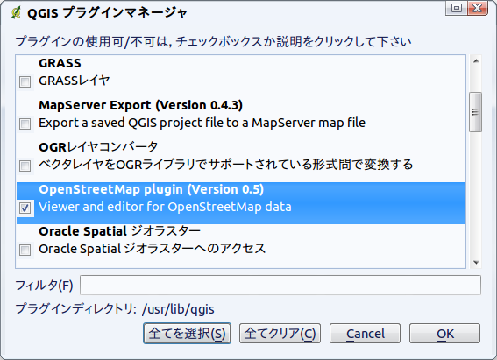This screenshot has width=497, height=360.
Task: Confirm with the OK button
Action: (x=444, y=334)
